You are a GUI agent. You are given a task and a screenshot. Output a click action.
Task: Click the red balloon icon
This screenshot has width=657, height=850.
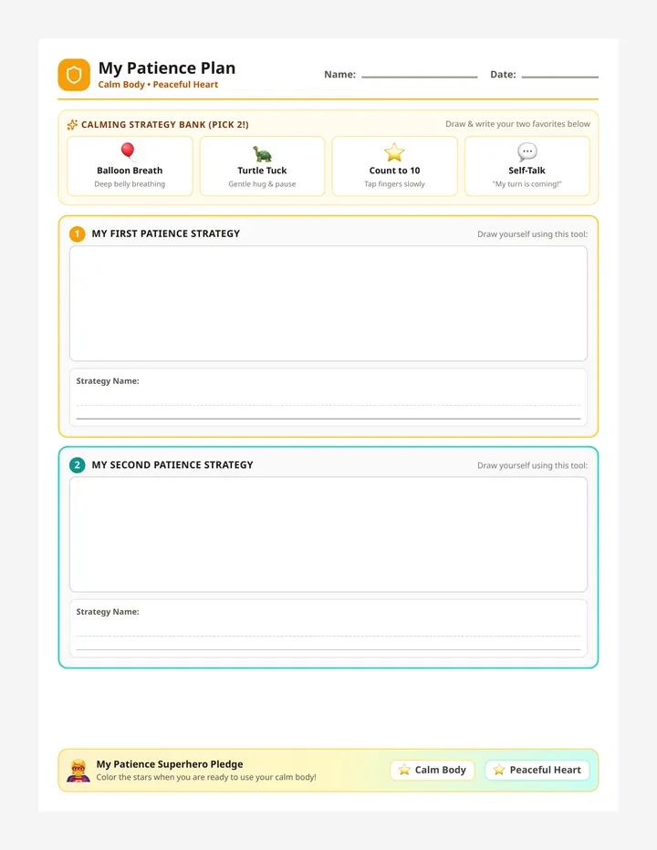pos(128,151)
